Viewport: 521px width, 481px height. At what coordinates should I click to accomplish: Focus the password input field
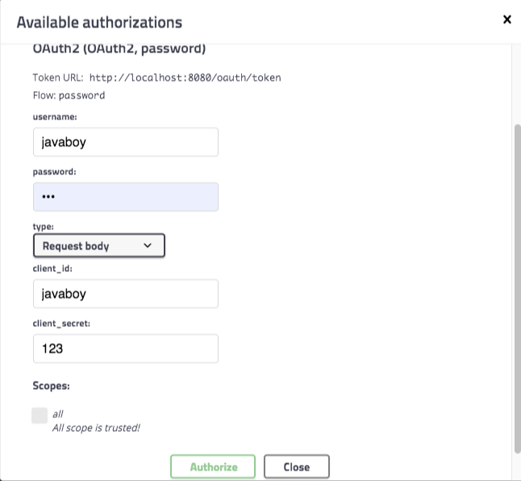[x=125, y=197]
